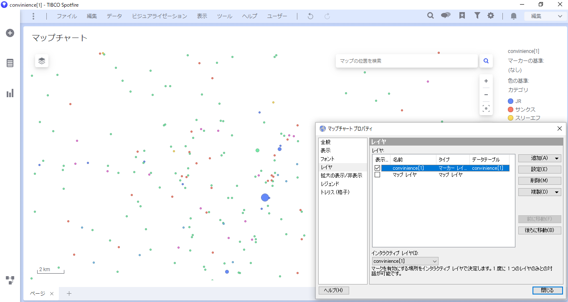Screen dimensions: 568x302
Task: Close the マップチャート プロパティ dialog with X
Action: pos(560,128)
